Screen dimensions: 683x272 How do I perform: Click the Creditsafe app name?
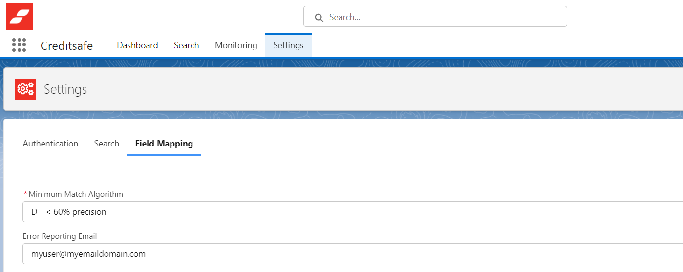coord(66,46)
